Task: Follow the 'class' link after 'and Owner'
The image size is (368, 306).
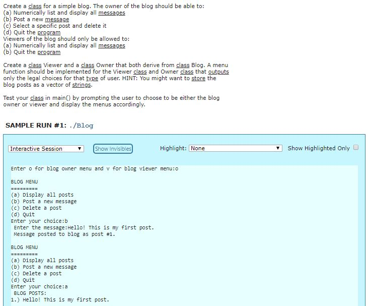Action: click(187, 72)
